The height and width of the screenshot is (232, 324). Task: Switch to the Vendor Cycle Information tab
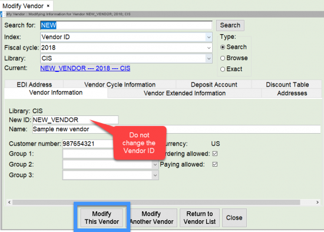(120, 84)
